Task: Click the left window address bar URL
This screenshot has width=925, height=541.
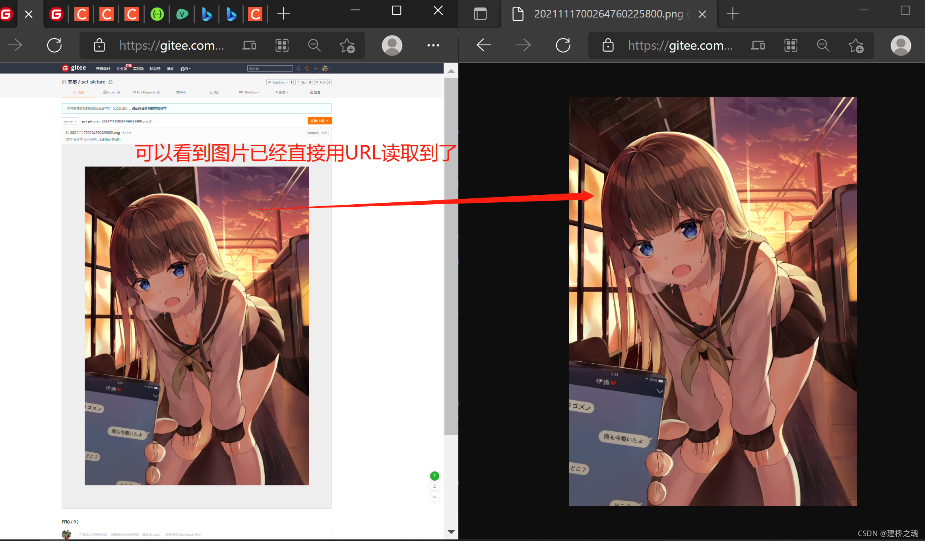Action: [172, 45]
